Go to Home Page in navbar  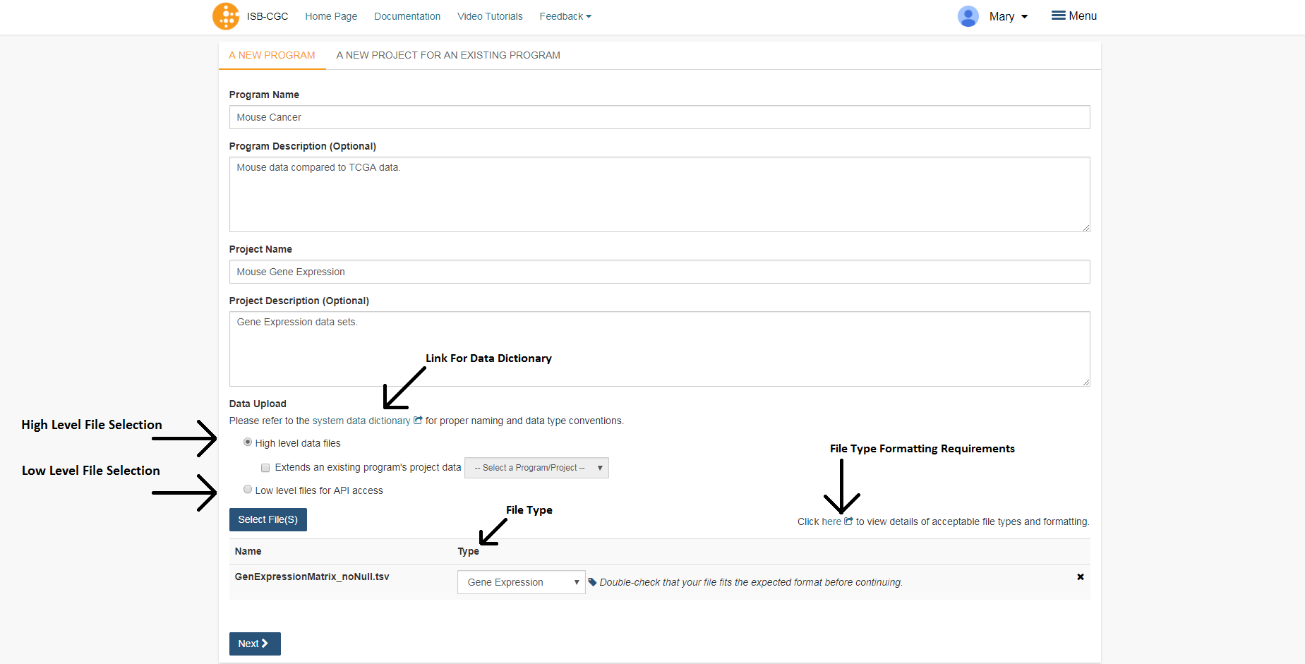click(331, 16)
